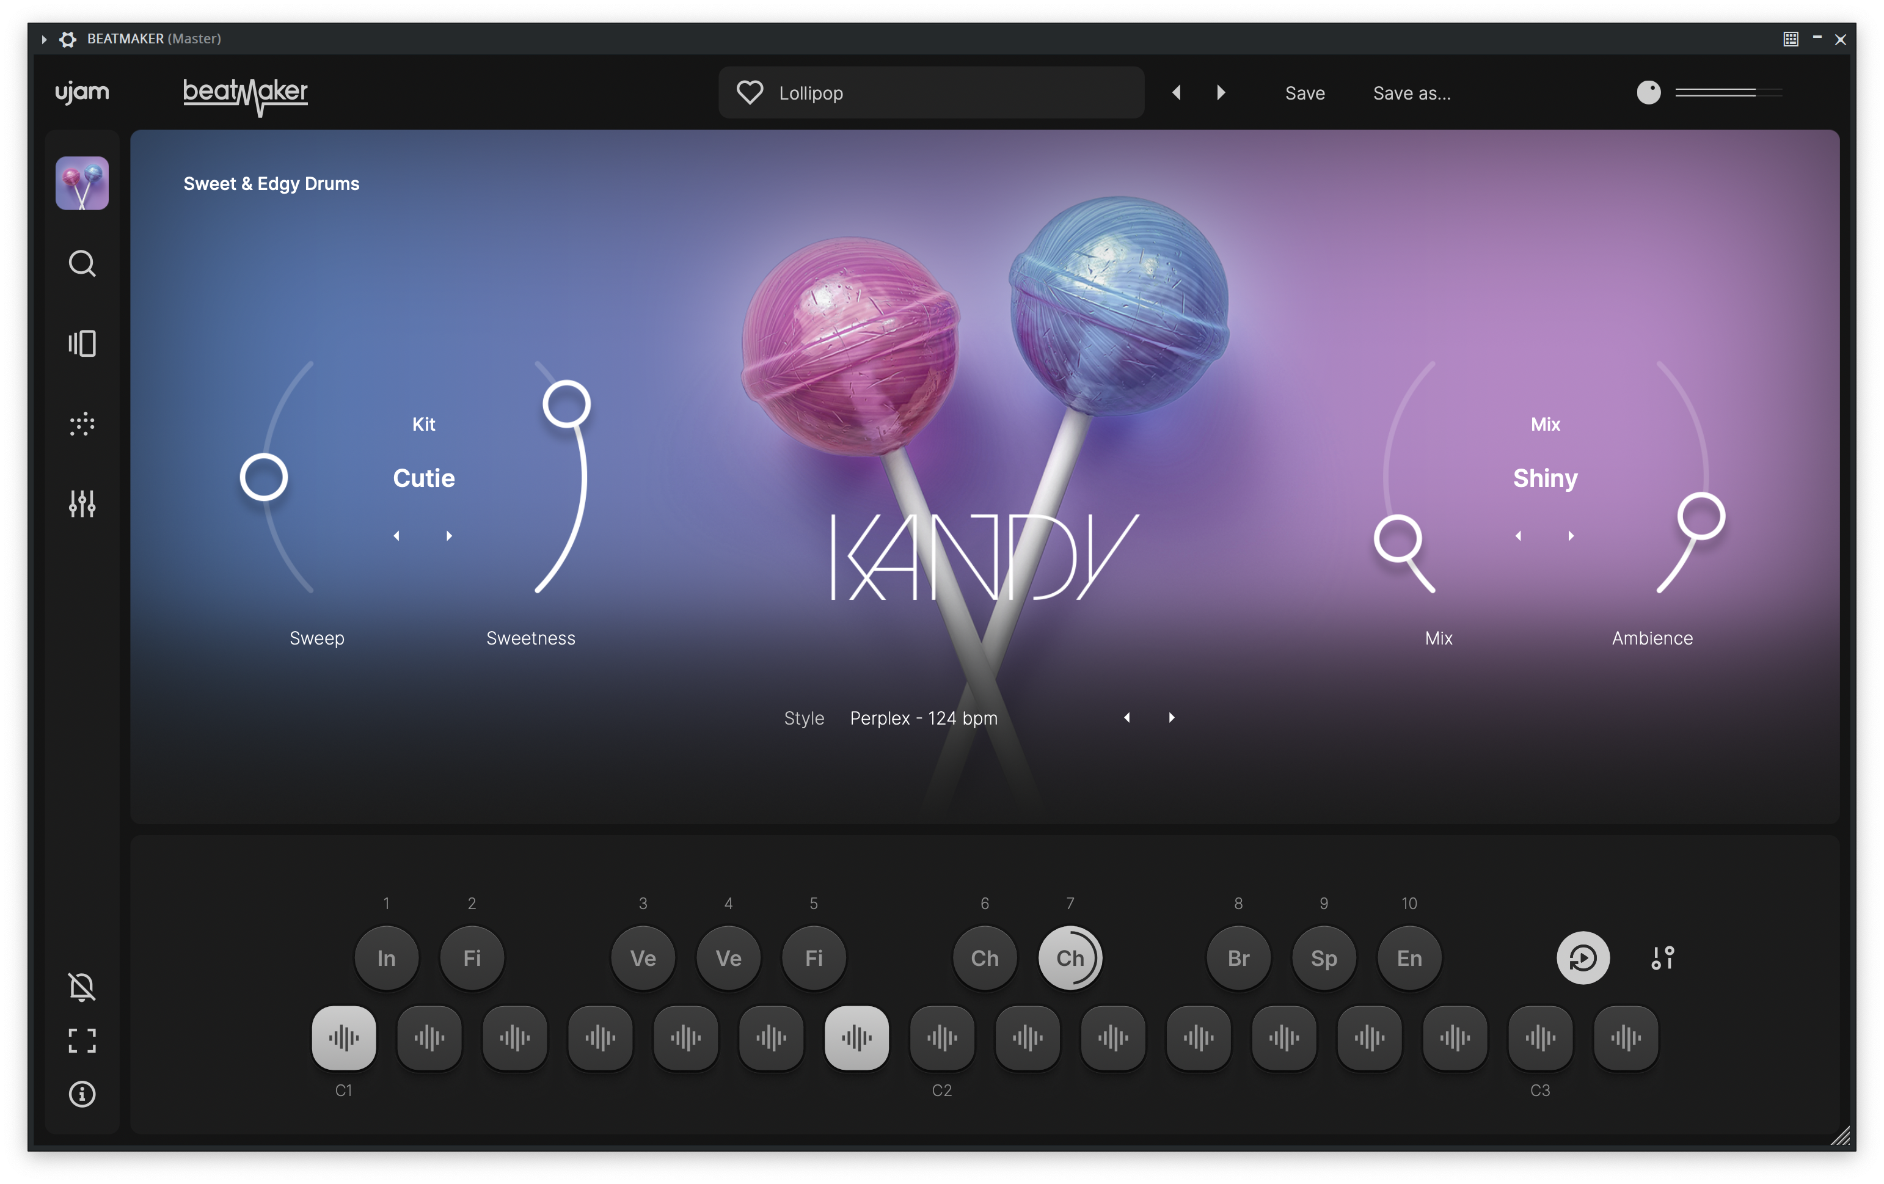Go to previous preset arrow

pos(1176,93)
